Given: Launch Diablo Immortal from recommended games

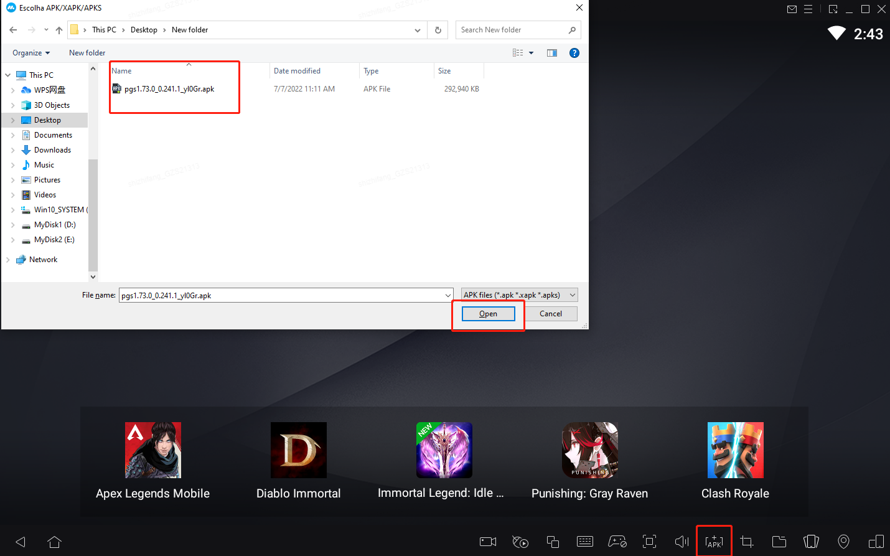Looking at the screenshot, I should point(299,461).
